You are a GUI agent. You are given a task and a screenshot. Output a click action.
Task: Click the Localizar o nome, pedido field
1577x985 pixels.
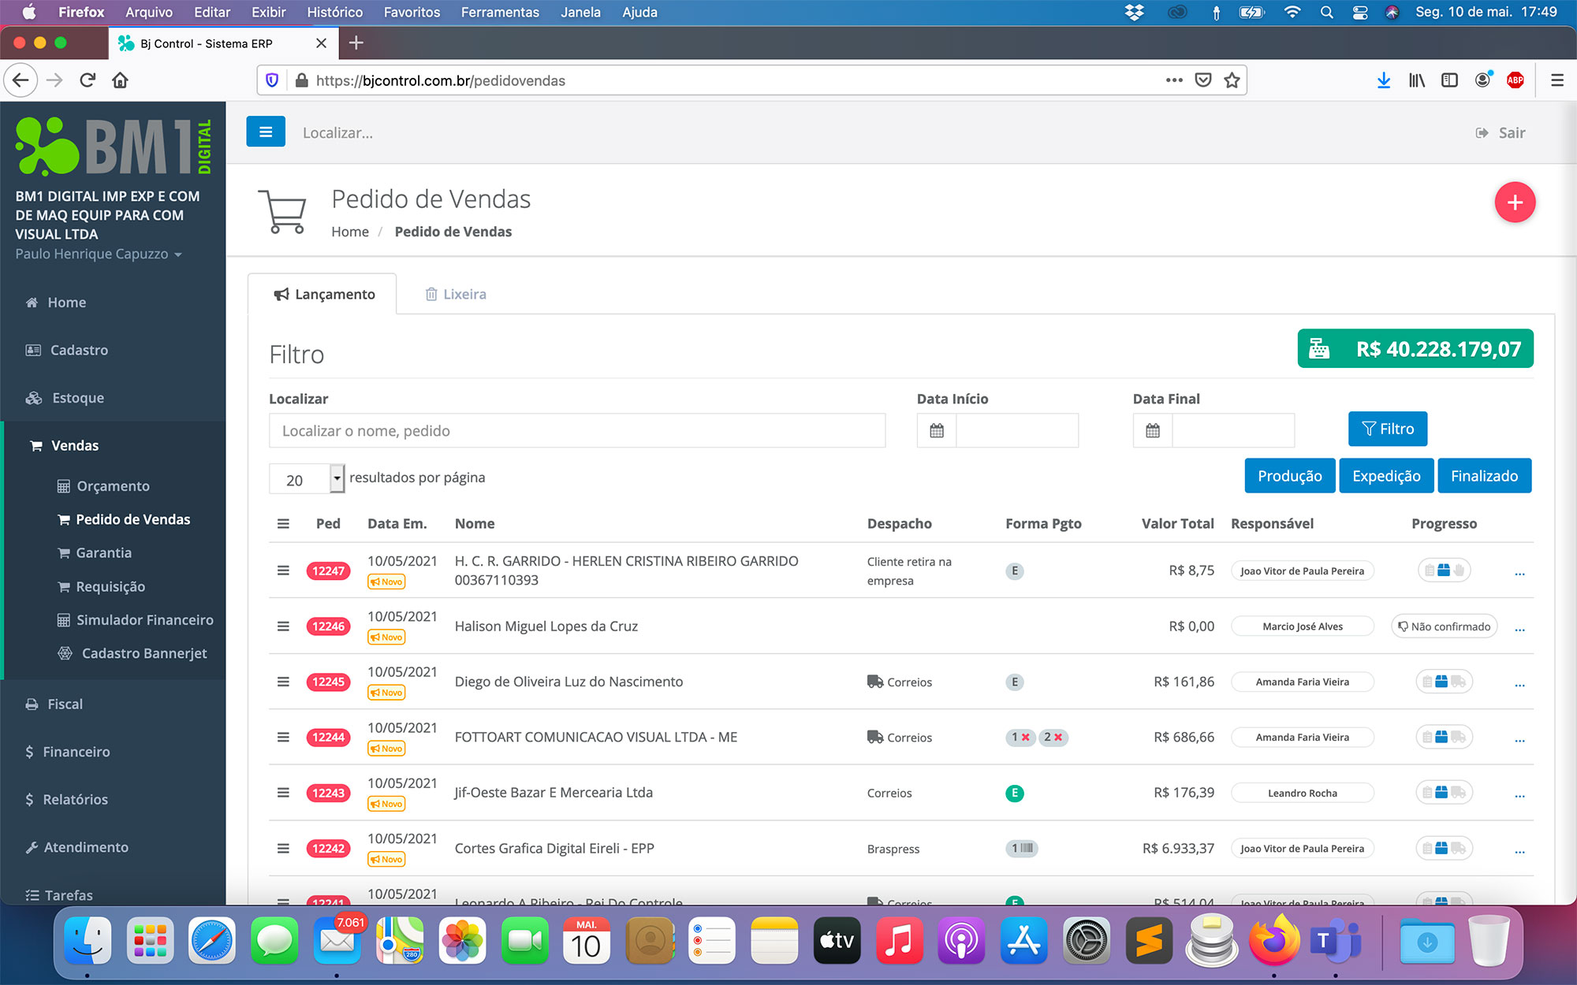click(576, 431)
